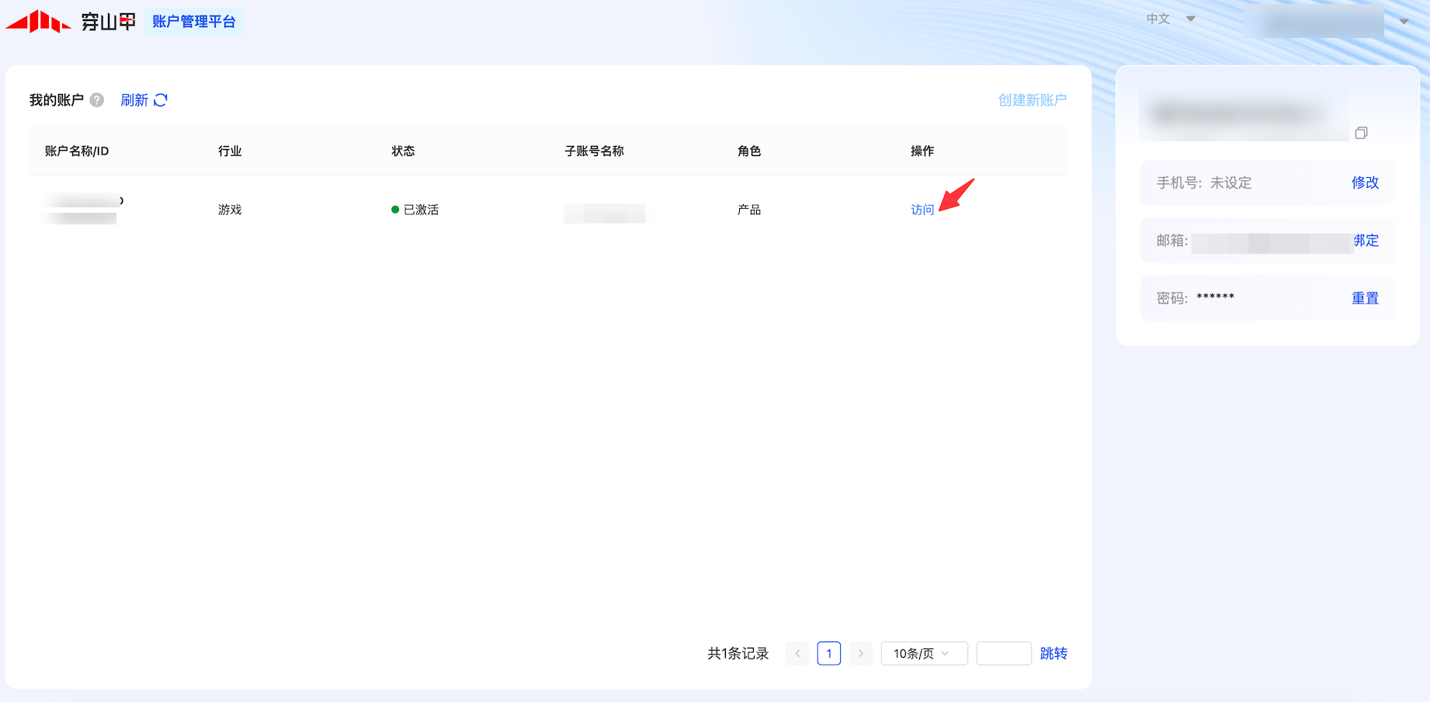1430x702 pixels.
Task: Click the circular refresh arrow icon
Action: 161,100
